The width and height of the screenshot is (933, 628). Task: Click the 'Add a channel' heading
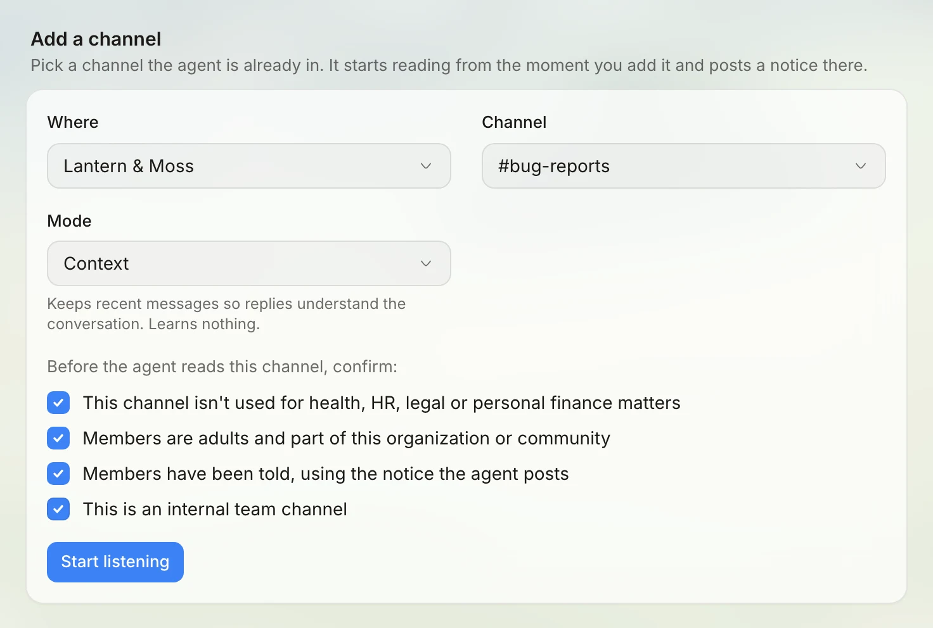coord(96,39)
